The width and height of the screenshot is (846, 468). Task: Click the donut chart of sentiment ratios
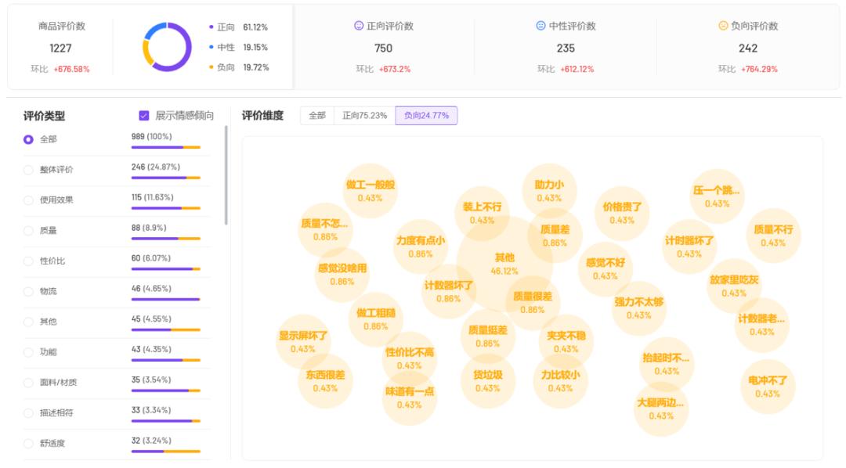167,47
